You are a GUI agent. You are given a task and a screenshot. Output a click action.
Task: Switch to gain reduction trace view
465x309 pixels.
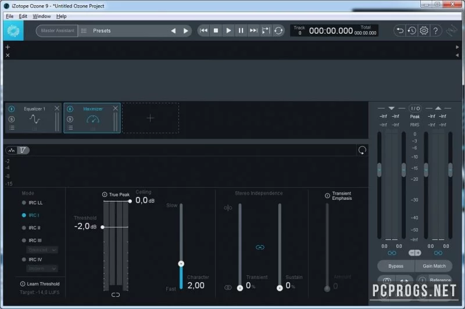click(x=23, y=150)
